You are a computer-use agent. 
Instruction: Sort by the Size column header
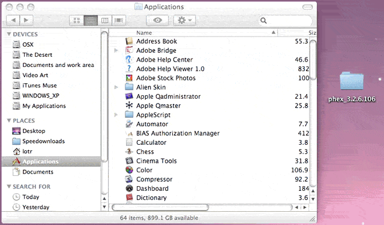[312, 32]
